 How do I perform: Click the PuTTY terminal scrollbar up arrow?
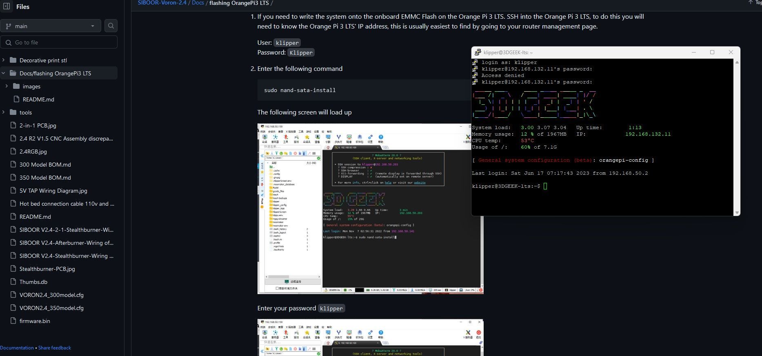[x=737, y=62]
